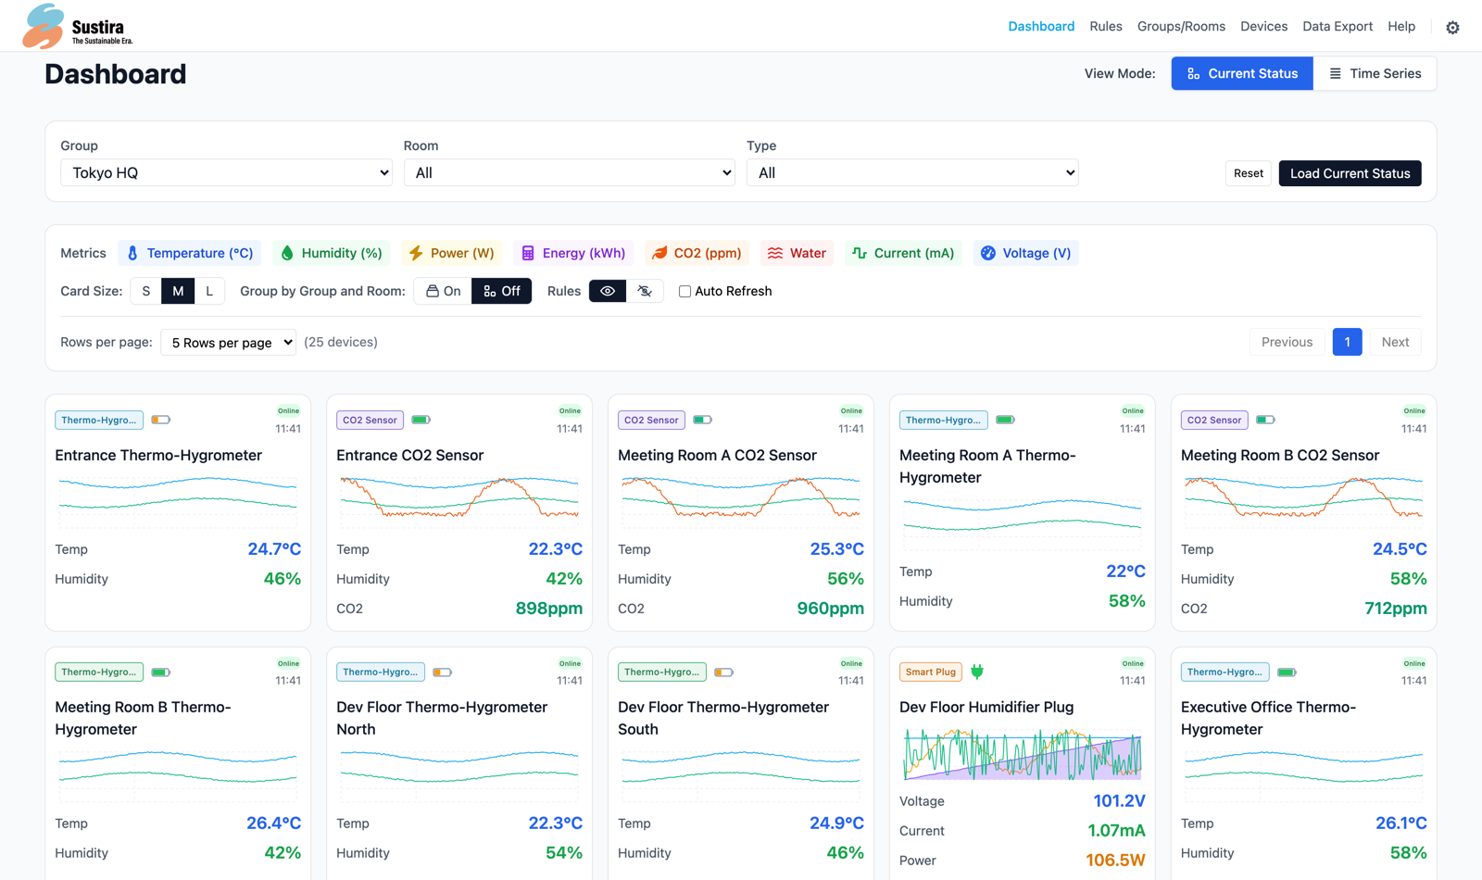1482x880 pixels.
Task: Click the 106.5W power value
Action: pos(1115,861)
